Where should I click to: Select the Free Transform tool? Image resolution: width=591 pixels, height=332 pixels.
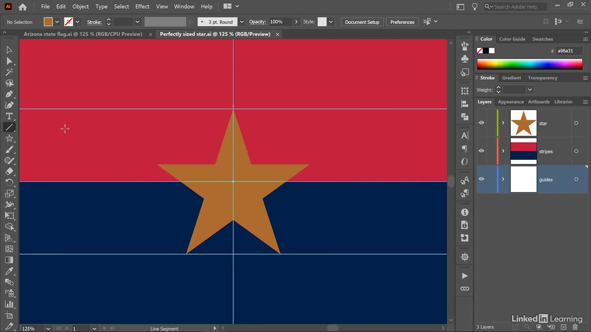pos(9,216)
